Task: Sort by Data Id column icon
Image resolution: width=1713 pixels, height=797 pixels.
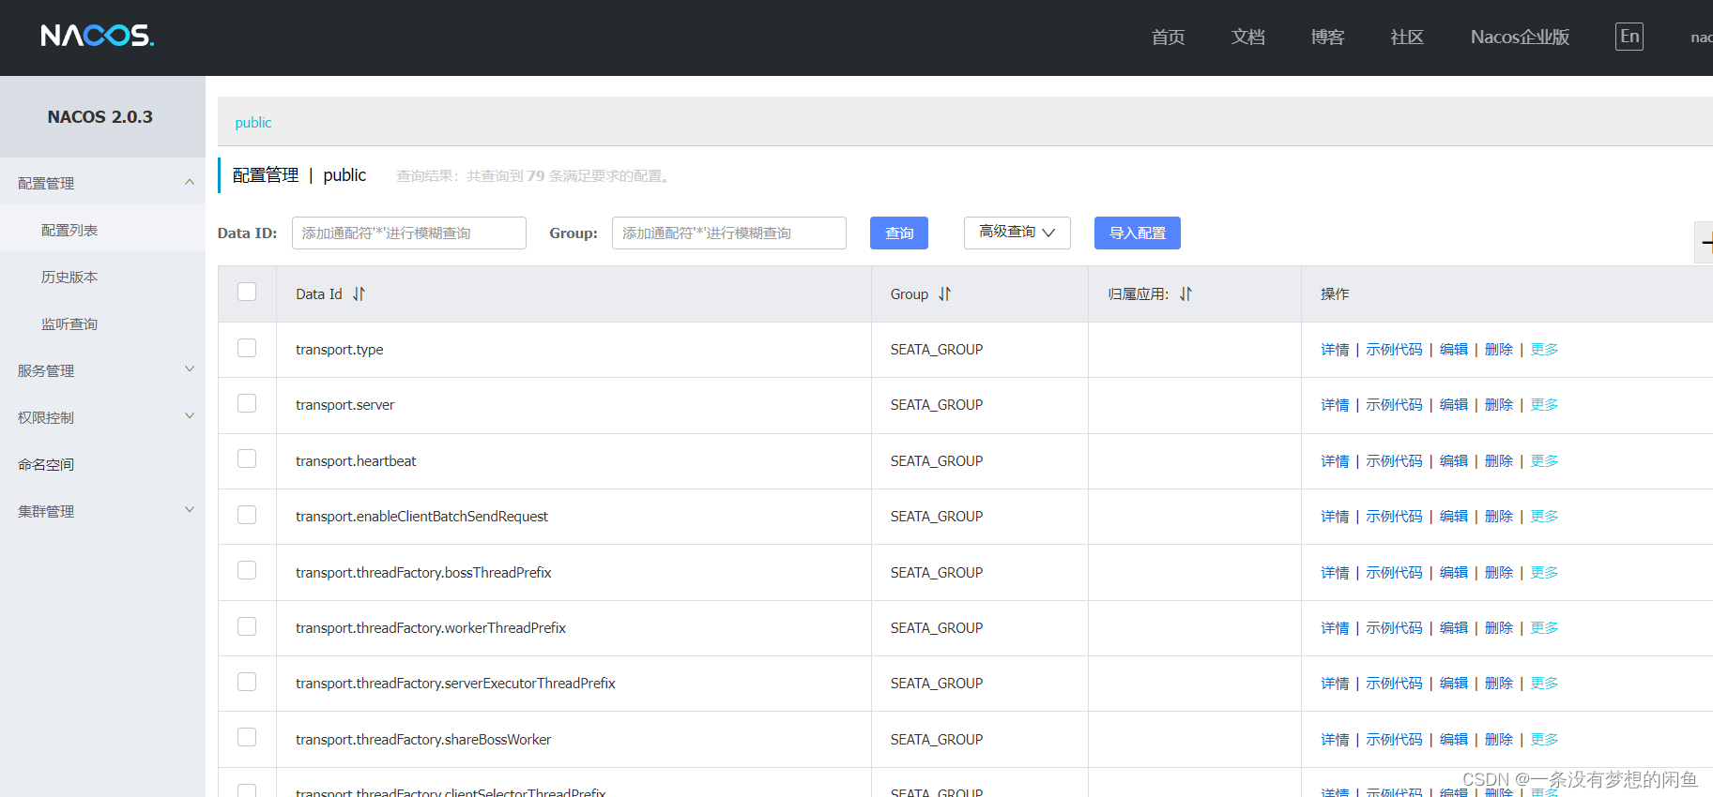Action: point(359,294)
